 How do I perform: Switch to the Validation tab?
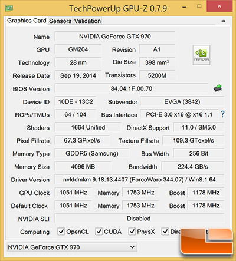[x=87, y=21]
